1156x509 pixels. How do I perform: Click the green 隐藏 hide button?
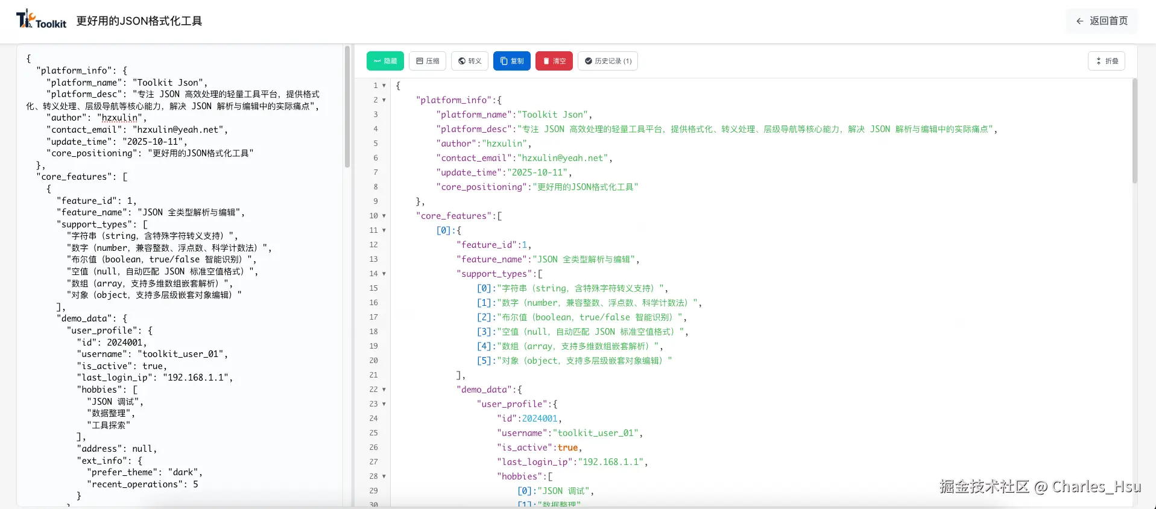pos(385,61)
